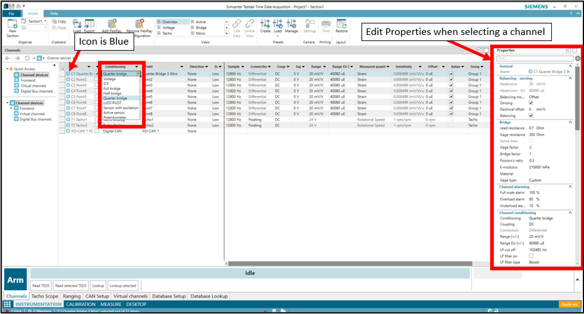
Task: Expand the Frontend tree node
Action: pos(11,108)
